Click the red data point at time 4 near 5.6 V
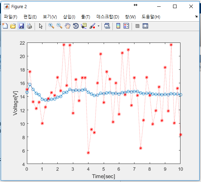Screen dimensions: 201x182 click(x=88, y=153)
